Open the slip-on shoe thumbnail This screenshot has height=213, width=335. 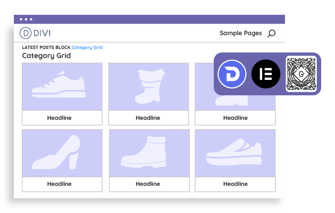235,153
